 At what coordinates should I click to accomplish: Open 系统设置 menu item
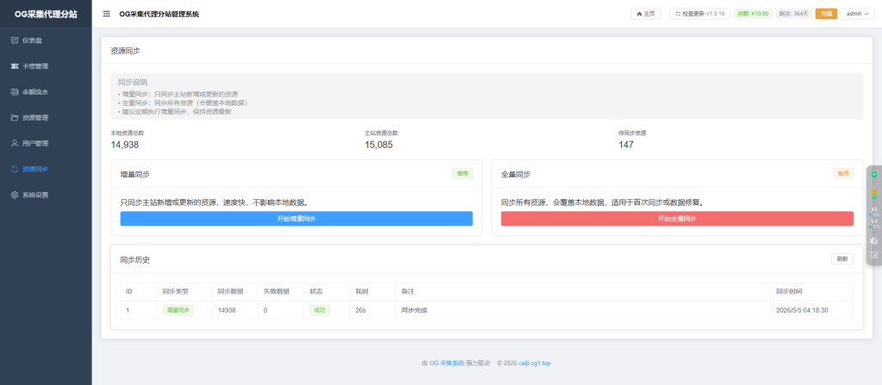click(x=46, y=195)
